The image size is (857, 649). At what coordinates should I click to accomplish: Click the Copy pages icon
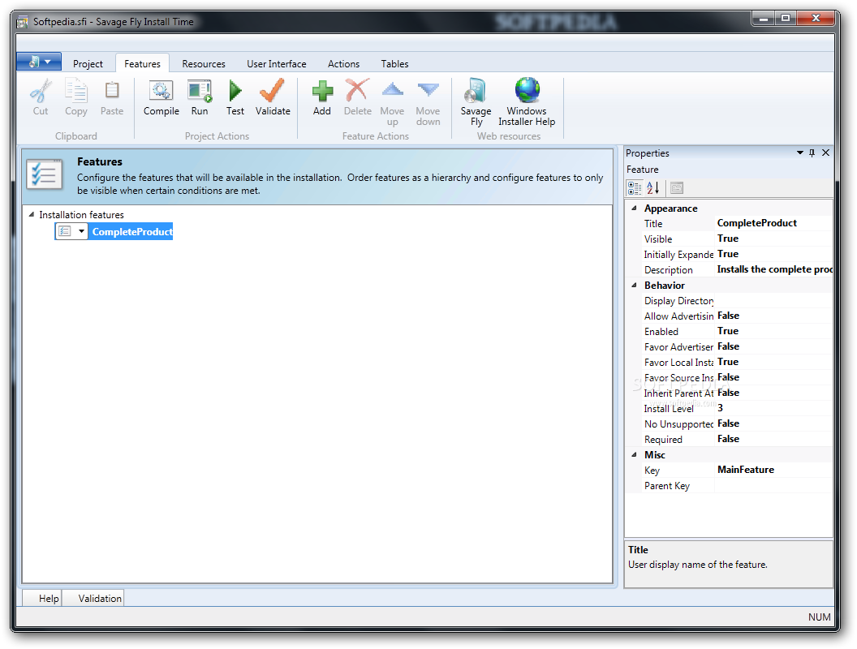(76, 91)
